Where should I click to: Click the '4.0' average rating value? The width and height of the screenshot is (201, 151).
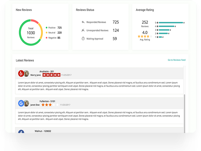coord(145,32)
